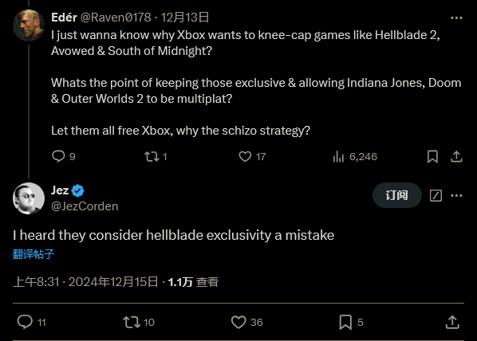Click the 翻译帖子 translate post link

(34, 254)
